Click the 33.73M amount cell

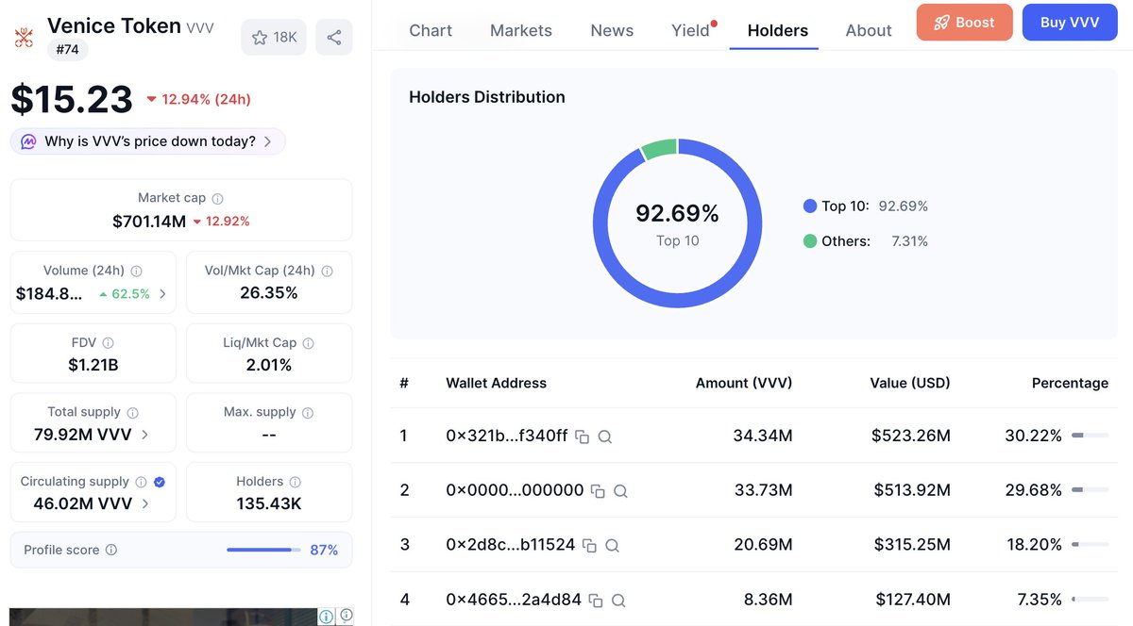coord(763,490)
